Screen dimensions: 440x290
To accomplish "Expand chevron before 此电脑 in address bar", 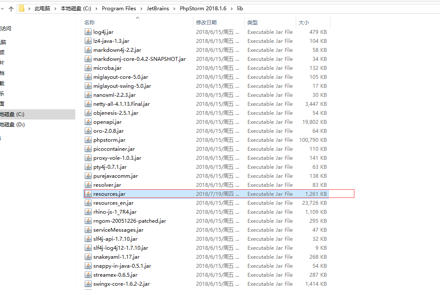I will coord(29,9).
